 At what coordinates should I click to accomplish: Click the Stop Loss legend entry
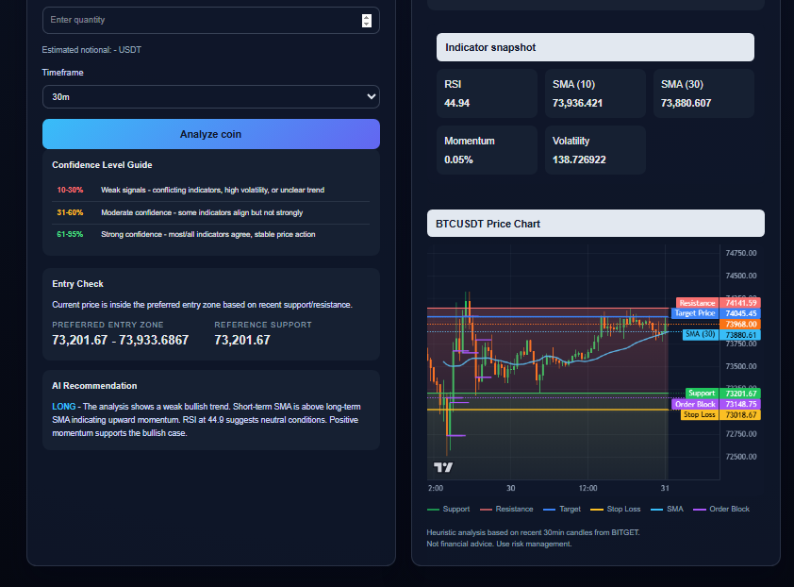tap(615, 509)
